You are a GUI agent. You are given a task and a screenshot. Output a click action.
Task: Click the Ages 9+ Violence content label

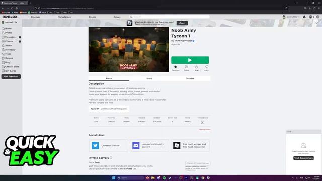109,109
